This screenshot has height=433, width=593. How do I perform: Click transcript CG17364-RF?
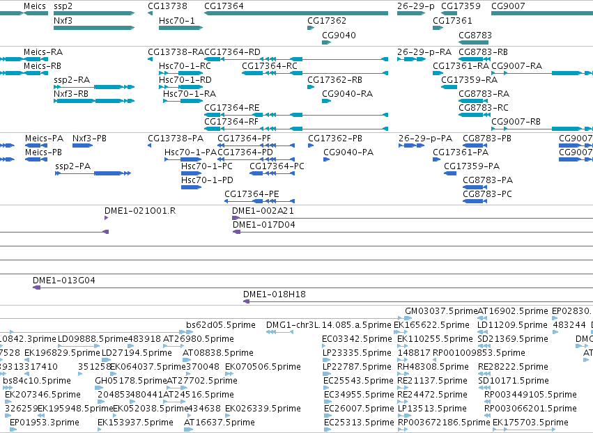click(x=231, y=122)
